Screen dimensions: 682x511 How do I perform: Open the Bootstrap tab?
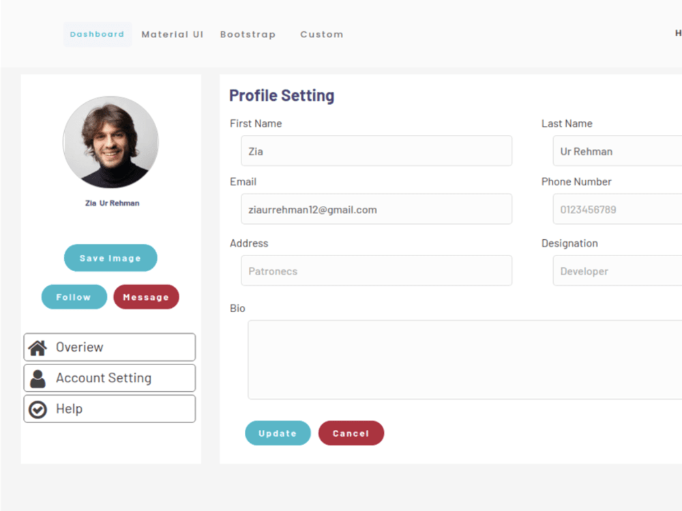pyautogui.click(x=248, y=33)
